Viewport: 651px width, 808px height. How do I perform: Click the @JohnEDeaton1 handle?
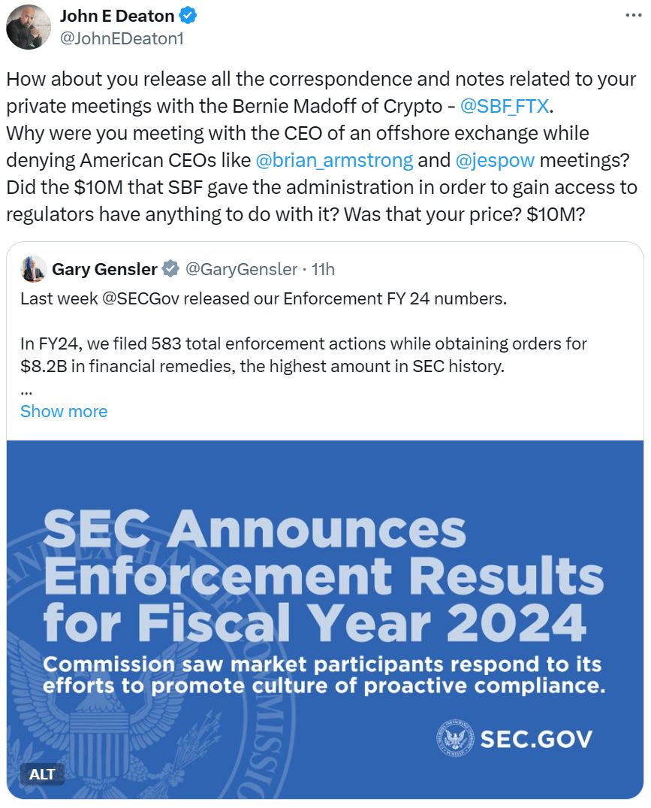click(x=122, y=38)
